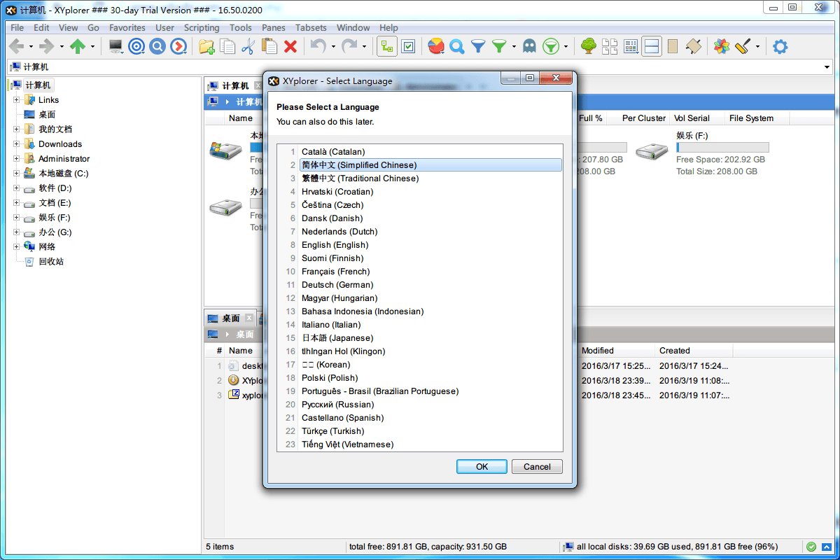Click the green Up arrow toolbar icon

coord(77,47)
